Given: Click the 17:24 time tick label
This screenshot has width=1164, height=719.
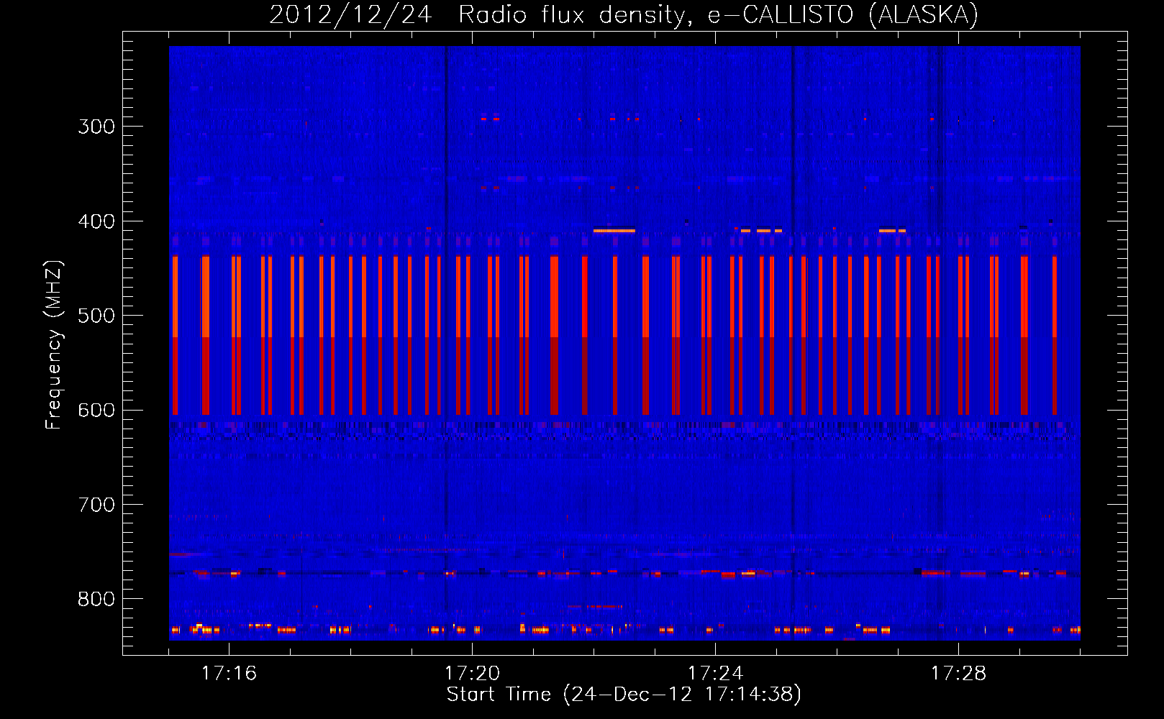Looking at the screenshot, I should coord(715,674).
